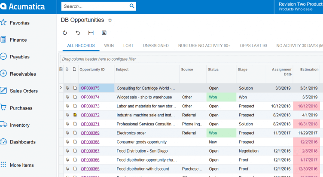Expand the row indicator arrow for OP000375
The width and height of the screenshot is (323, 177).
coord(61,88)
